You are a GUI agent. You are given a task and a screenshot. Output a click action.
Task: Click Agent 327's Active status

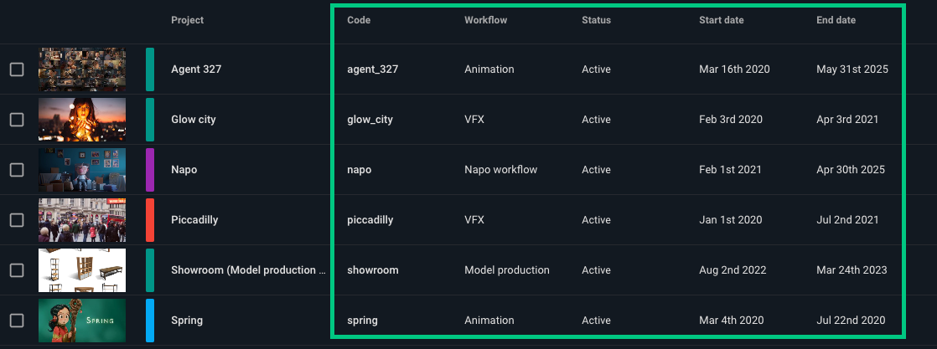coord(597,69)
